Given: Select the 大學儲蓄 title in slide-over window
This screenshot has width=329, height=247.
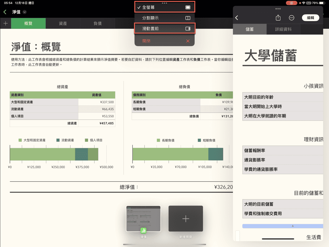Looking at the screenshot, I should click(271, 55).
